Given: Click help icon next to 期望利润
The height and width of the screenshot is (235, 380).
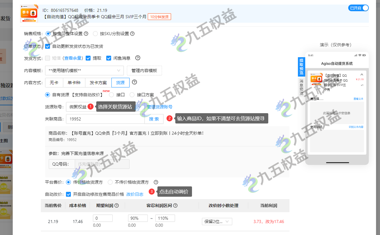Looking at the screenshot, I should (117, 206).
